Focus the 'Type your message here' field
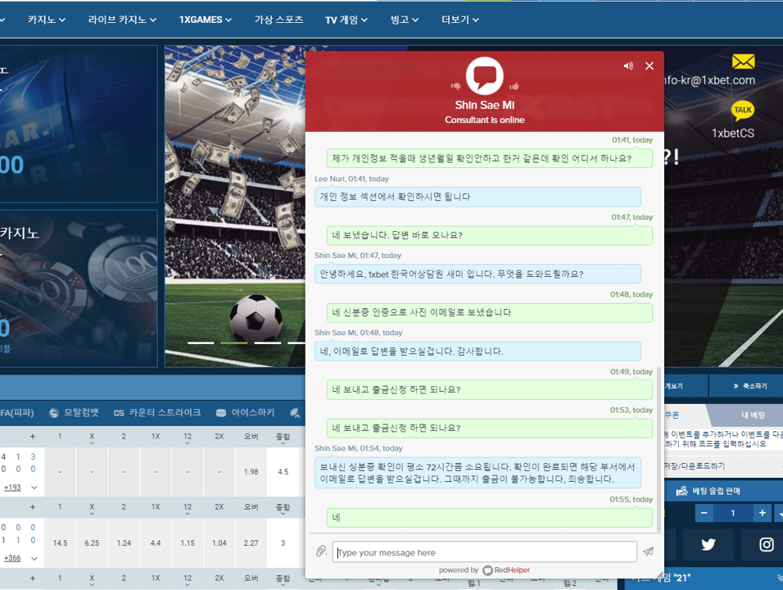 click(x=484, y=552)
